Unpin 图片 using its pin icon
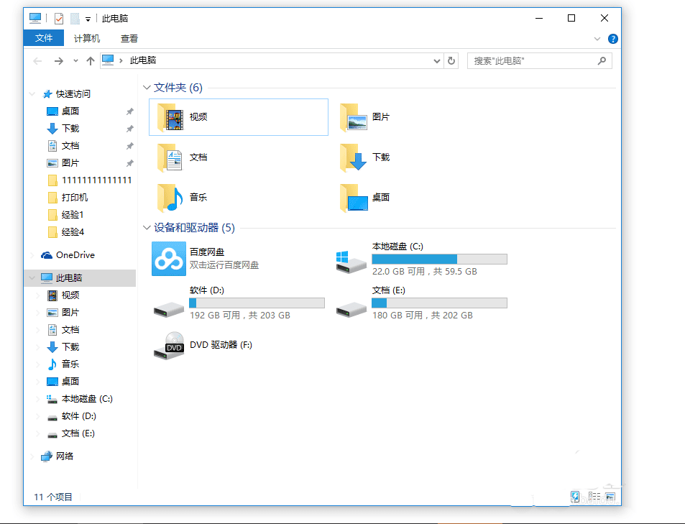The width and height of the screenshot is (685, 524). pyautogui.click(x=130, y=163)
